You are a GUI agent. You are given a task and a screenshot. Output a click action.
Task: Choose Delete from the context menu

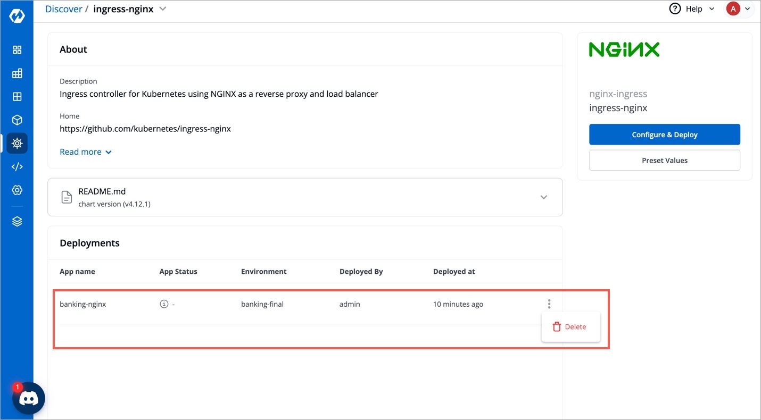click(x=570, y=327)
